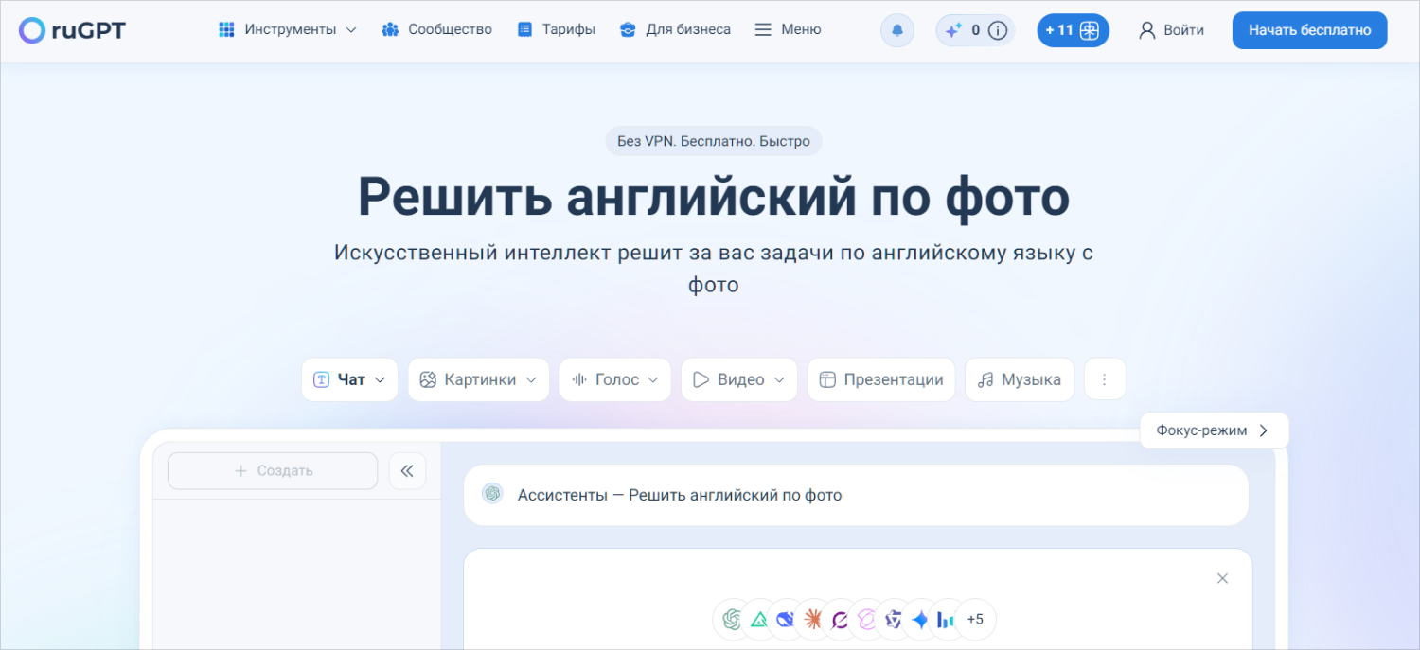The image size is (1420, 650).
Task: Open the Голос dropdown
Action: point(614,379)
